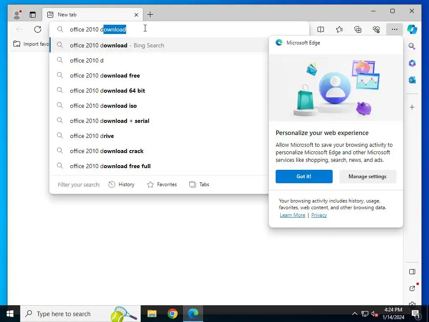
Task: Click the back navigation arrow
Action: (x=19, y=29)
